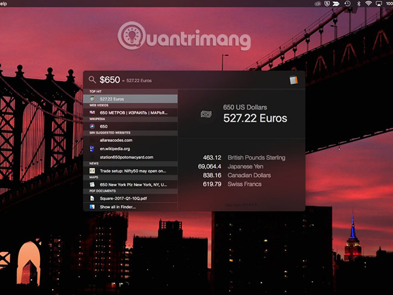
Task: Open station650potomacyard.com suggested website
Action: coord(131,157)
